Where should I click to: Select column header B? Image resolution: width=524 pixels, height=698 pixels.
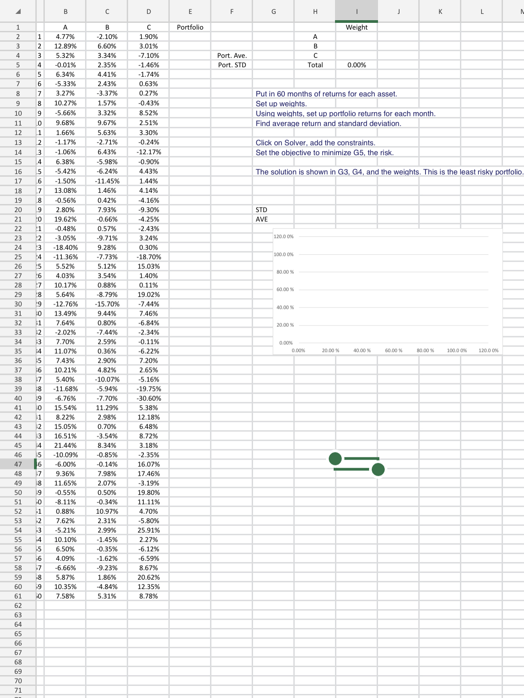(65, 11)
